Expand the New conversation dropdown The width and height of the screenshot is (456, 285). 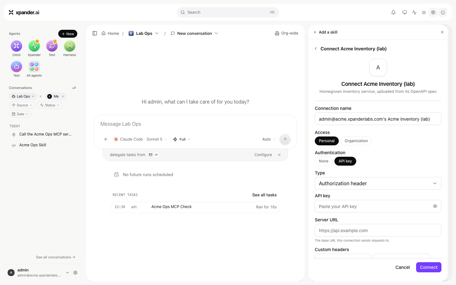click(216, 33)
